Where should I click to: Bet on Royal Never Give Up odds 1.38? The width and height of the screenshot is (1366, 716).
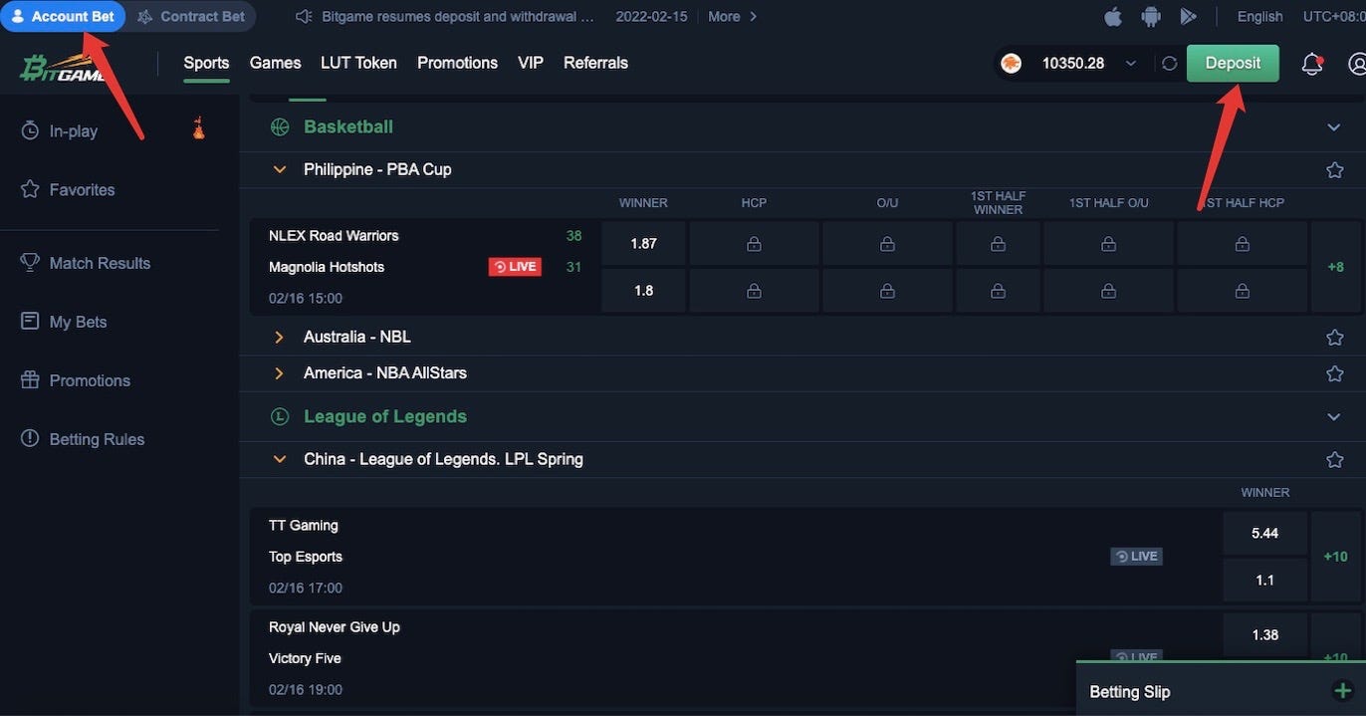point(1264,634)
